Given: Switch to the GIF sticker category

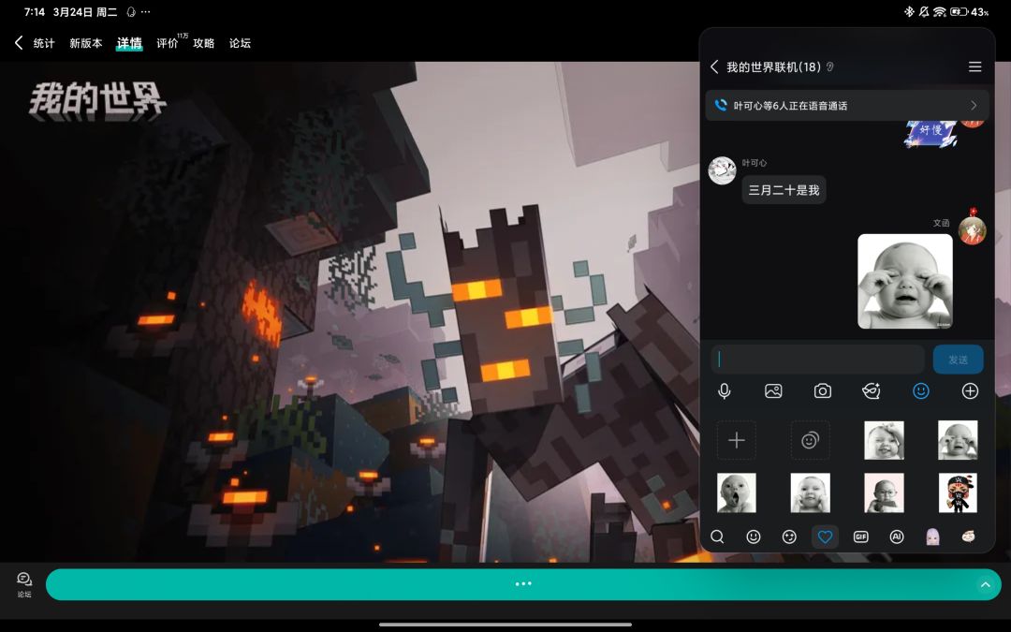Looking at the screenshot, I should click(x=861, y=536).
